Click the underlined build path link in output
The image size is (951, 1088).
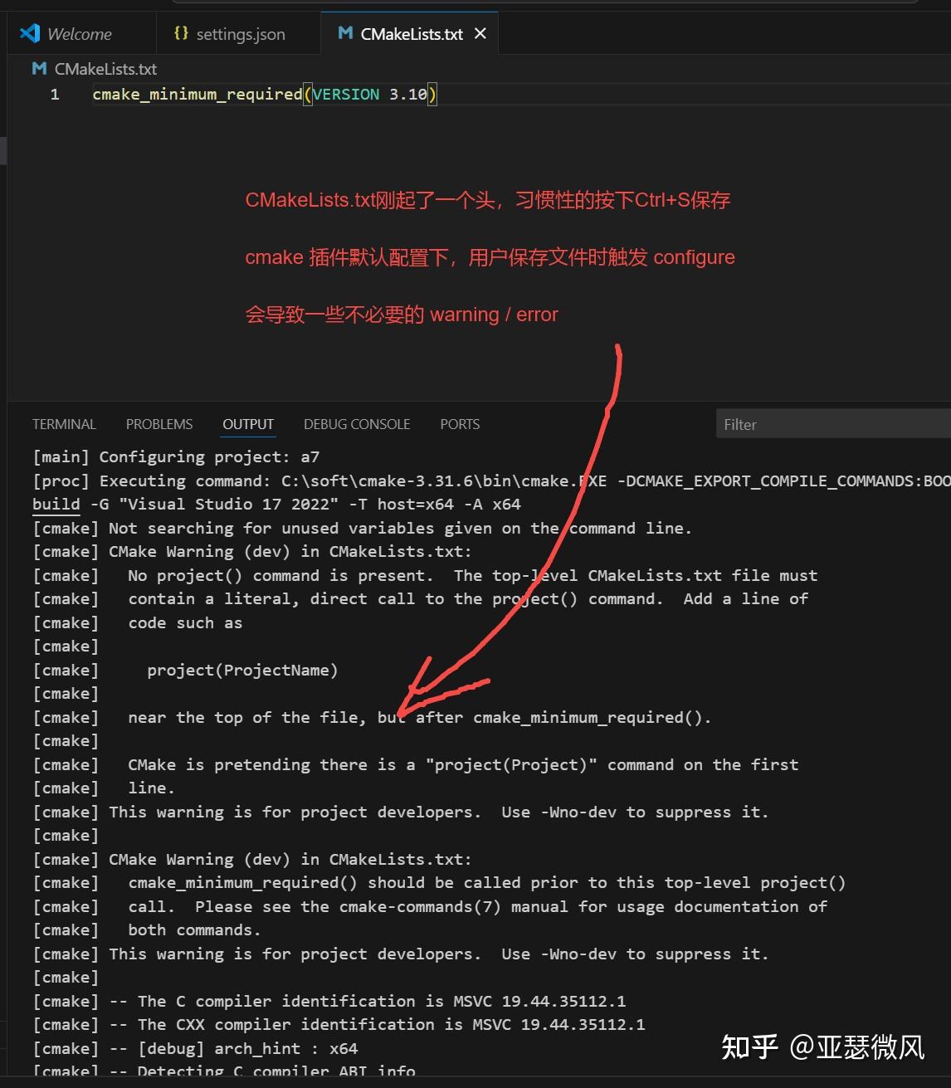coord(55,504)
